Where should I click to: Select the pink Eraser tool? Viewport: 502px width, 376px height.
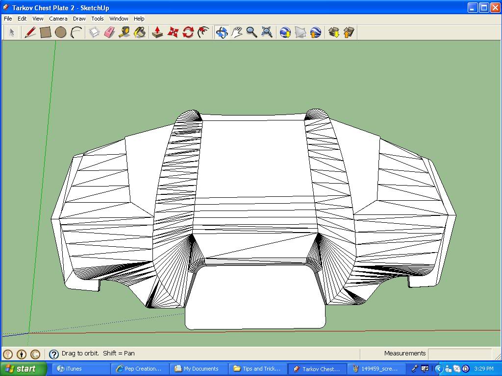(x=109, y=32)
